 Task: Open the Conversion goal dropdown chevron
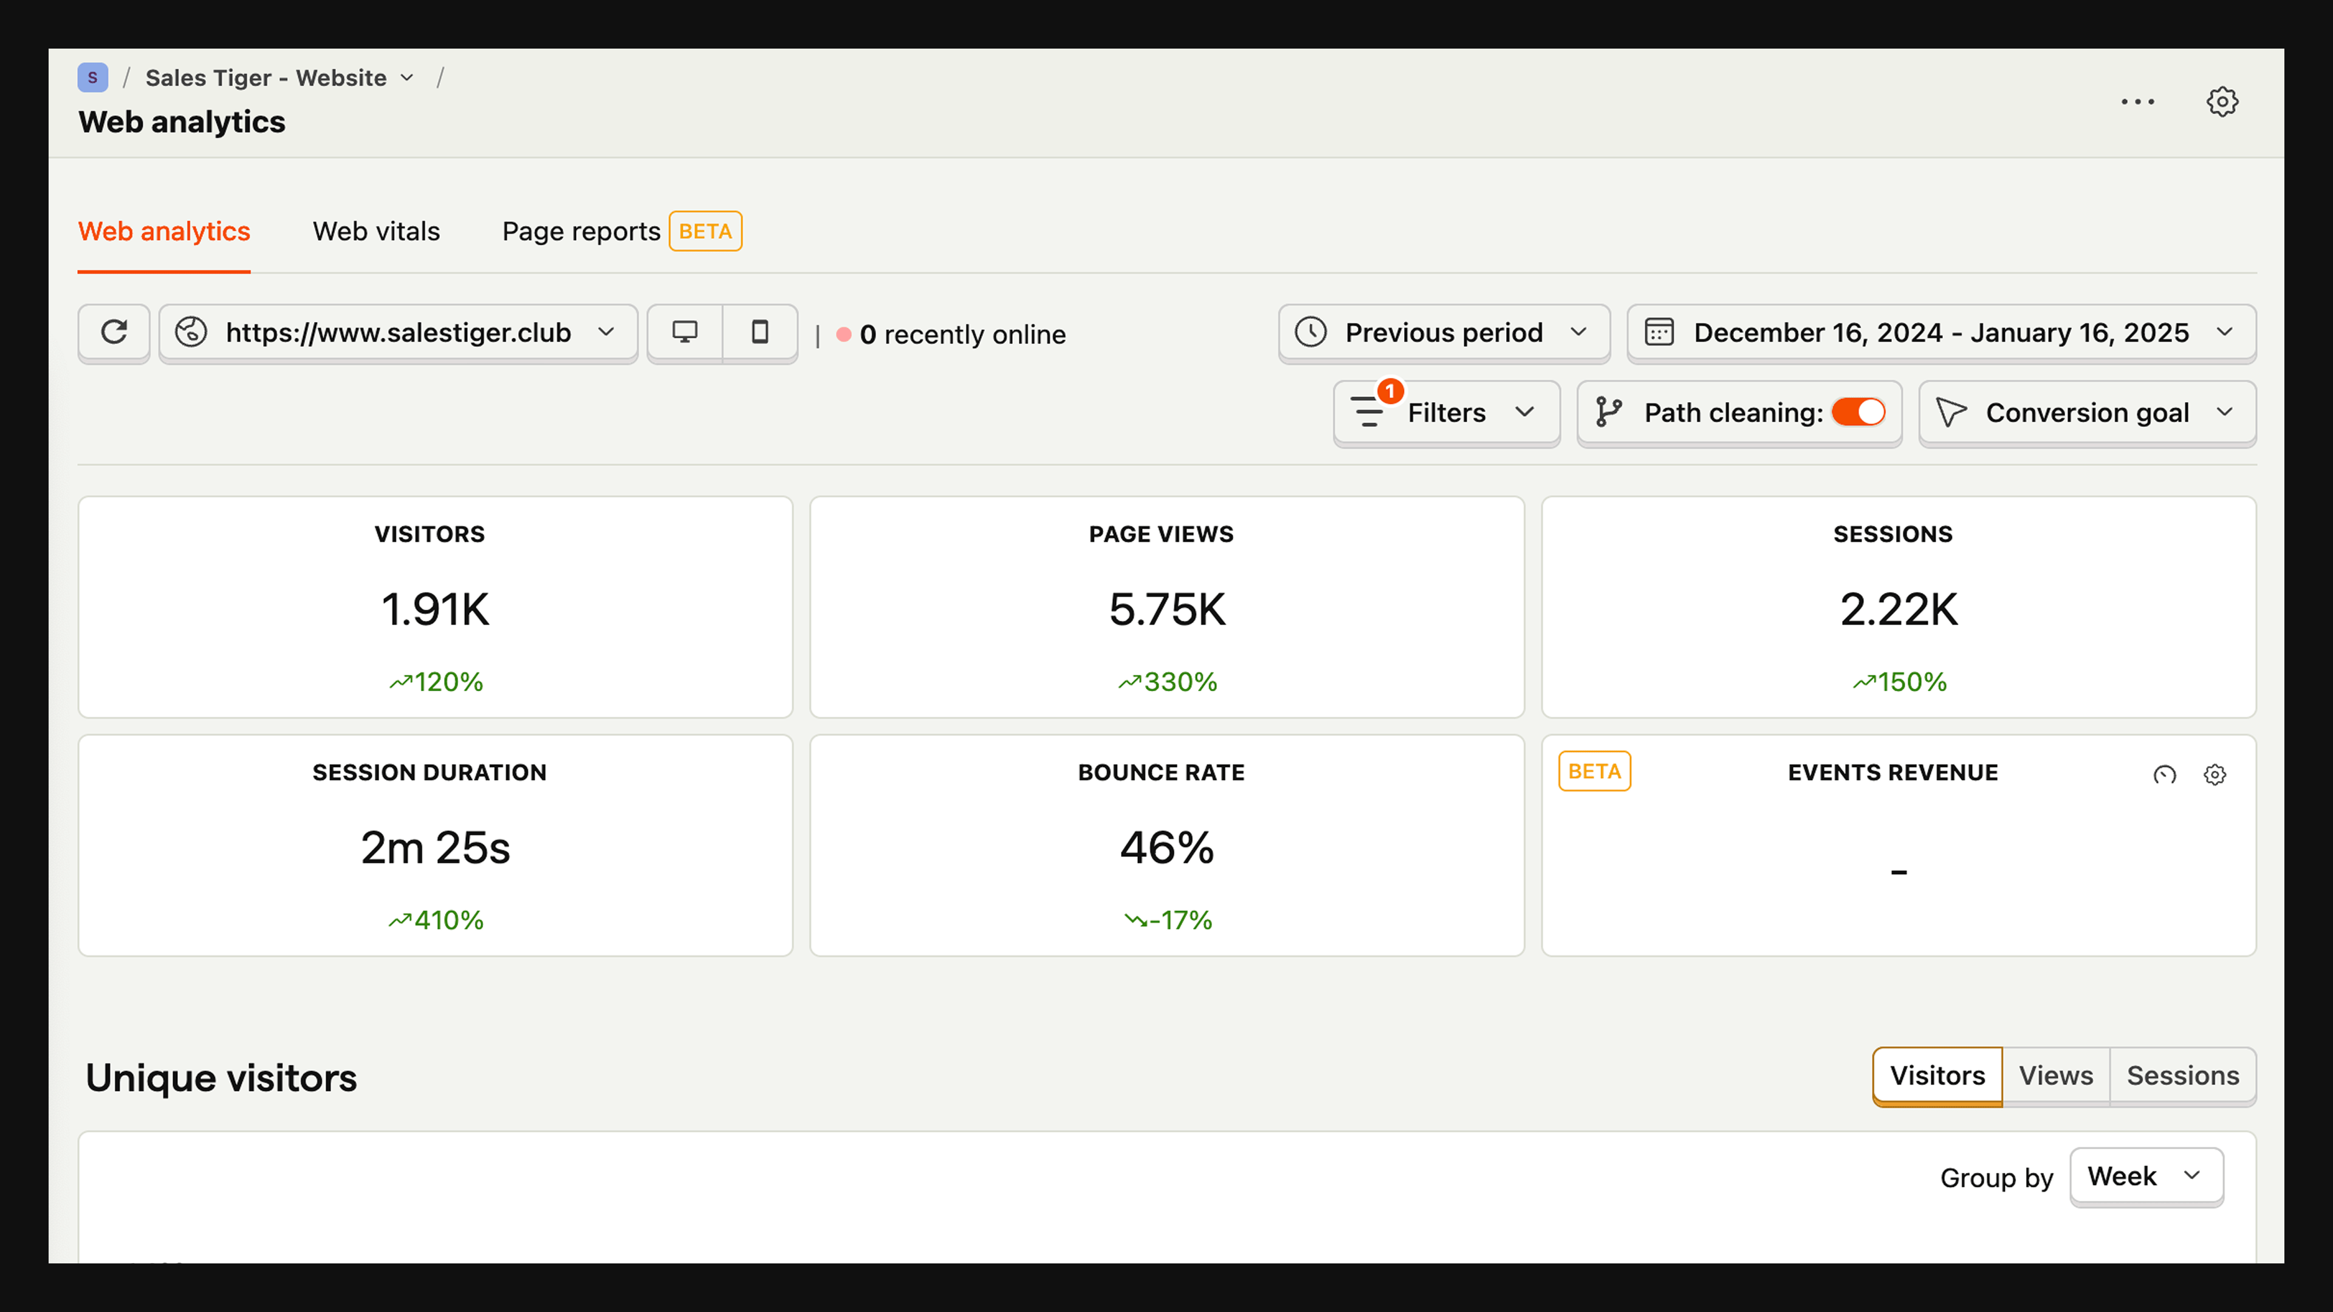coord(2225,412)
